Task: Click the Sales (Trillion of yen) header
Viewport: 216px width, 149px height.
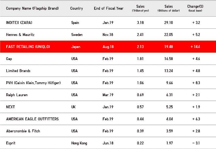Action: click(140, 8)
